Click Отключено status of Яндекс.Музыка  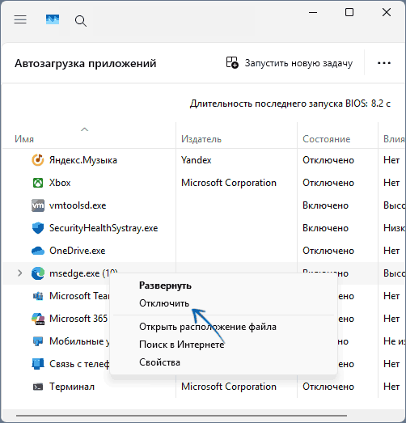328,160
